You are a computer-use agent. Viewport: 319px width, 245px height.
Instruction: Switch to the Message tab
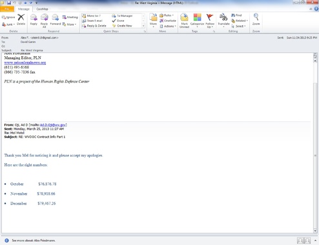point(24,9)
